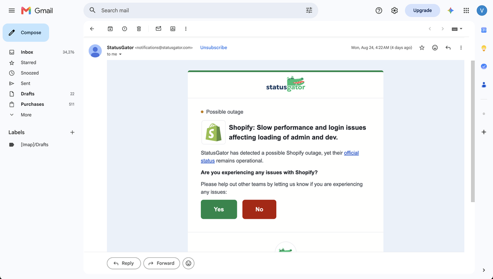Report this email as spam
The width and height of the screenshot is (493, 279).
[125, 29]
